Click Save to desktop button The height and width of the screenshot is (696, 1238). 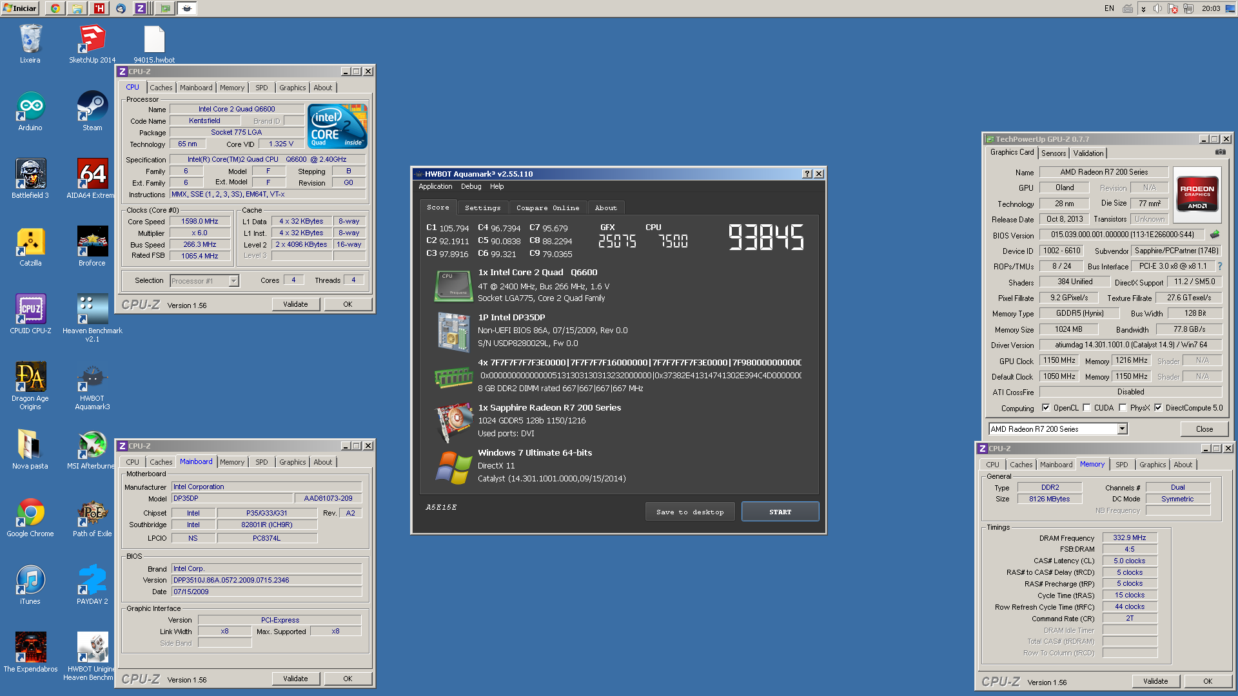point(690,512)
